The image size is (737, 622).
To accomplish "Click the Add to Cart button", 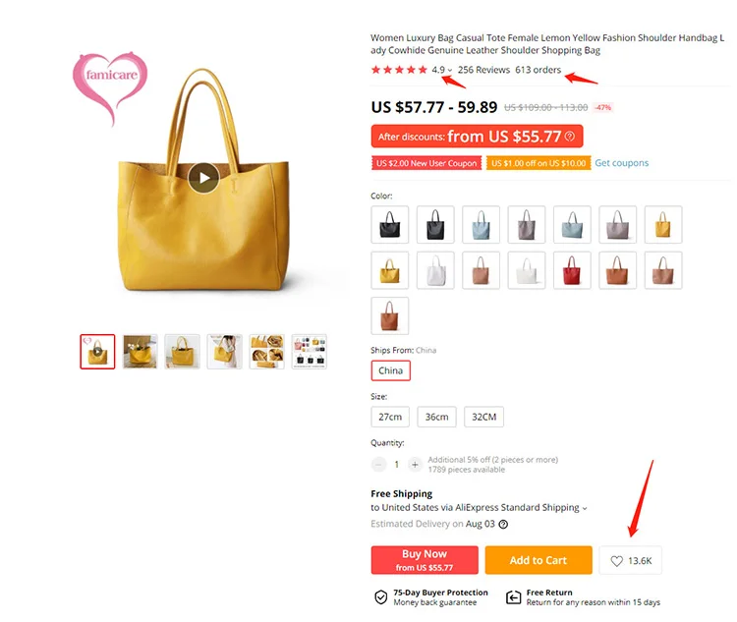I will [539, 560].
